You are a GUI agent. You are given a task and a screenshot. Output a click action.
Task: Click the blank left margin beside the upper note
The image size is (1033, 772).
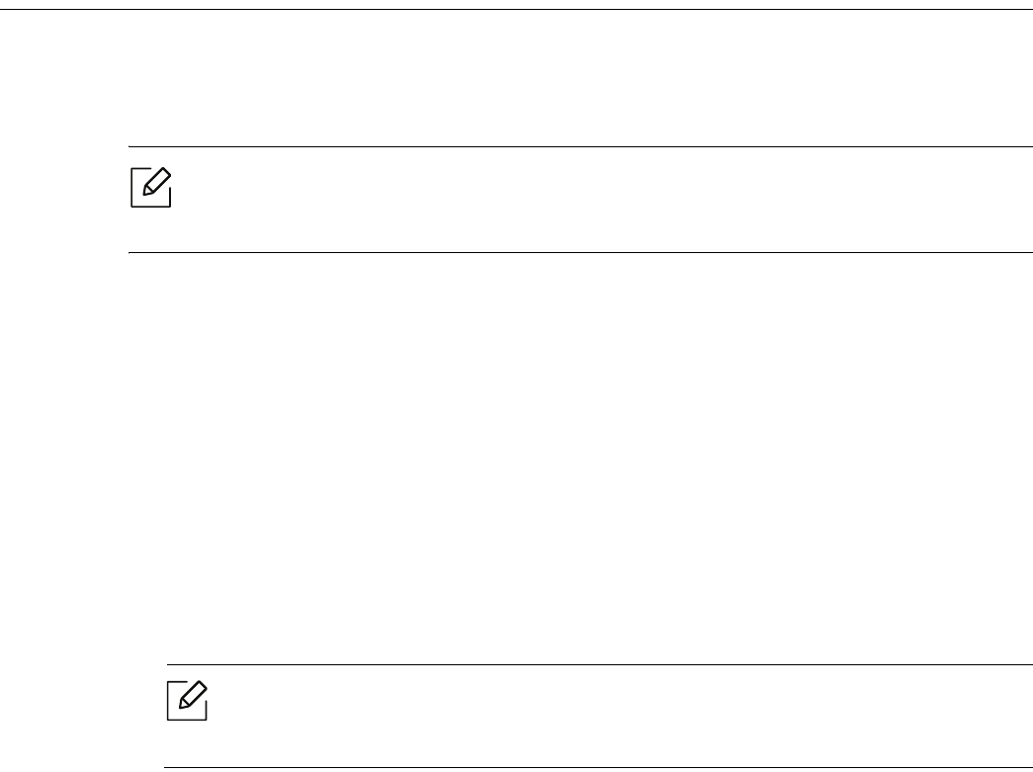[59, 198]
